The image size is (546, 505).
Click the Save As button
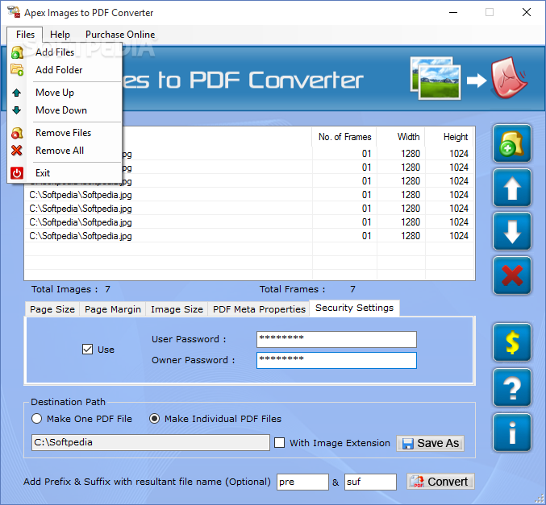431,443
